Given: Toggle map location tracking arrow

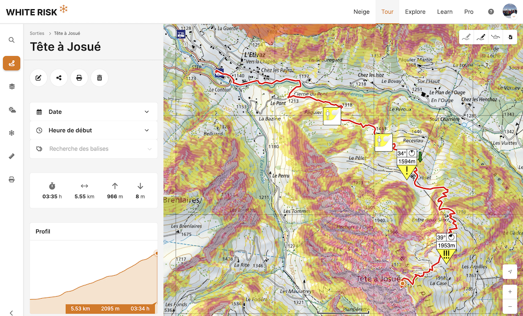Looking at the screenshot, I should point(510,272).
